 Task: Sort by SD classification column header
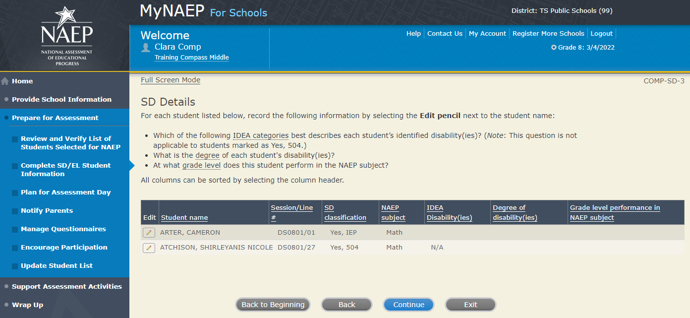(x=345, y=213)
